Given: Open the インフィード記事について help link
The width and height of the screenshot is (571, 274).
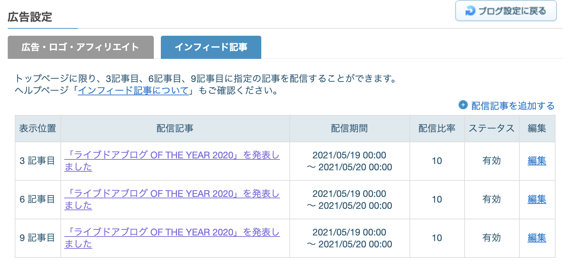Looking at the screenshot, I should tap(133, 90).
